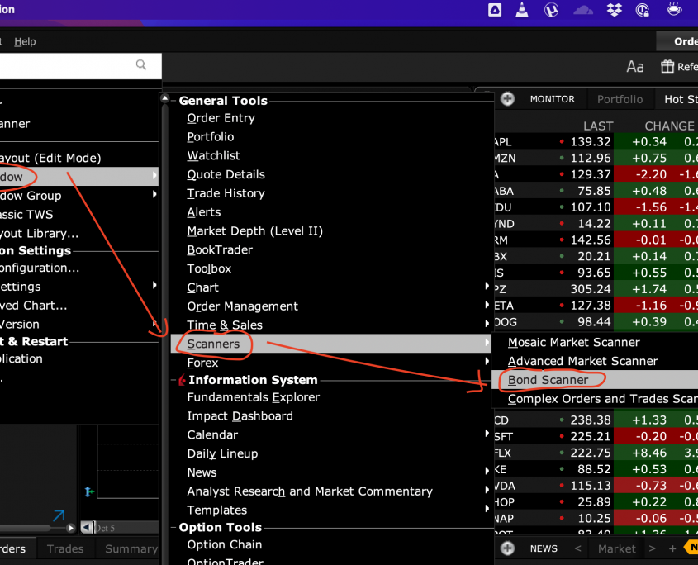Click the coffee cup menu bar icon

(x=674, y=10)
